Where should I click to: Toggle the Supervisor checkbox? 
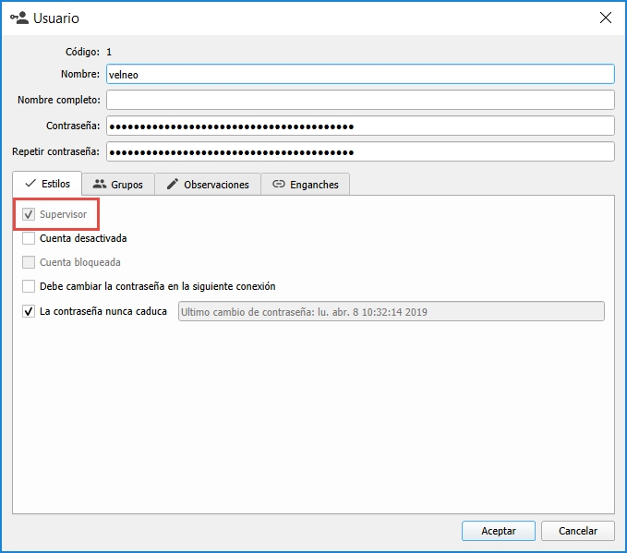[29, 214]
